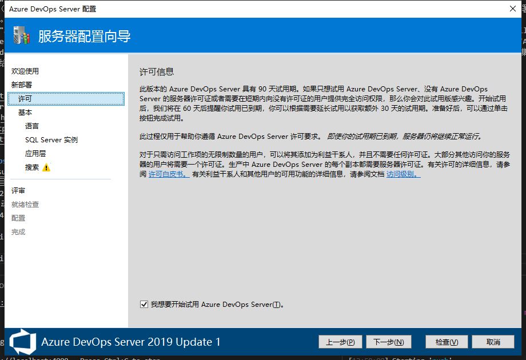Go to the 语言 settings step
Screen dimensions: 526x360
pos(32,126)
